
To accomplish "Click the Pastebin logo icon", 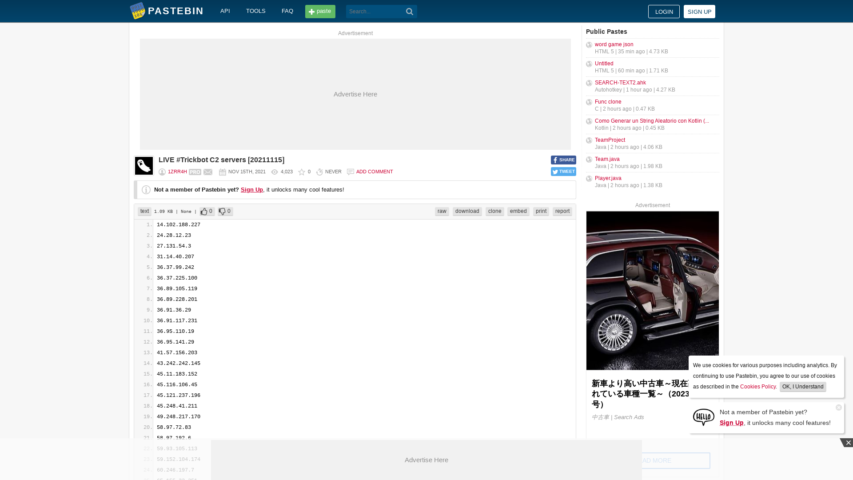I will [x=138, y=11].
